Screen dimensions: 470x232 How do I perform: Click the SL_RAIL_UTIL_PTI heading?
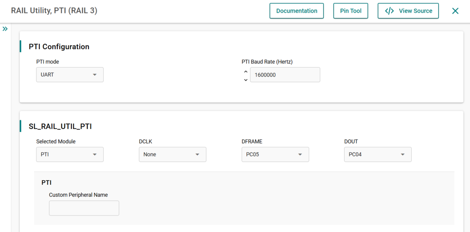coord(60,127)
